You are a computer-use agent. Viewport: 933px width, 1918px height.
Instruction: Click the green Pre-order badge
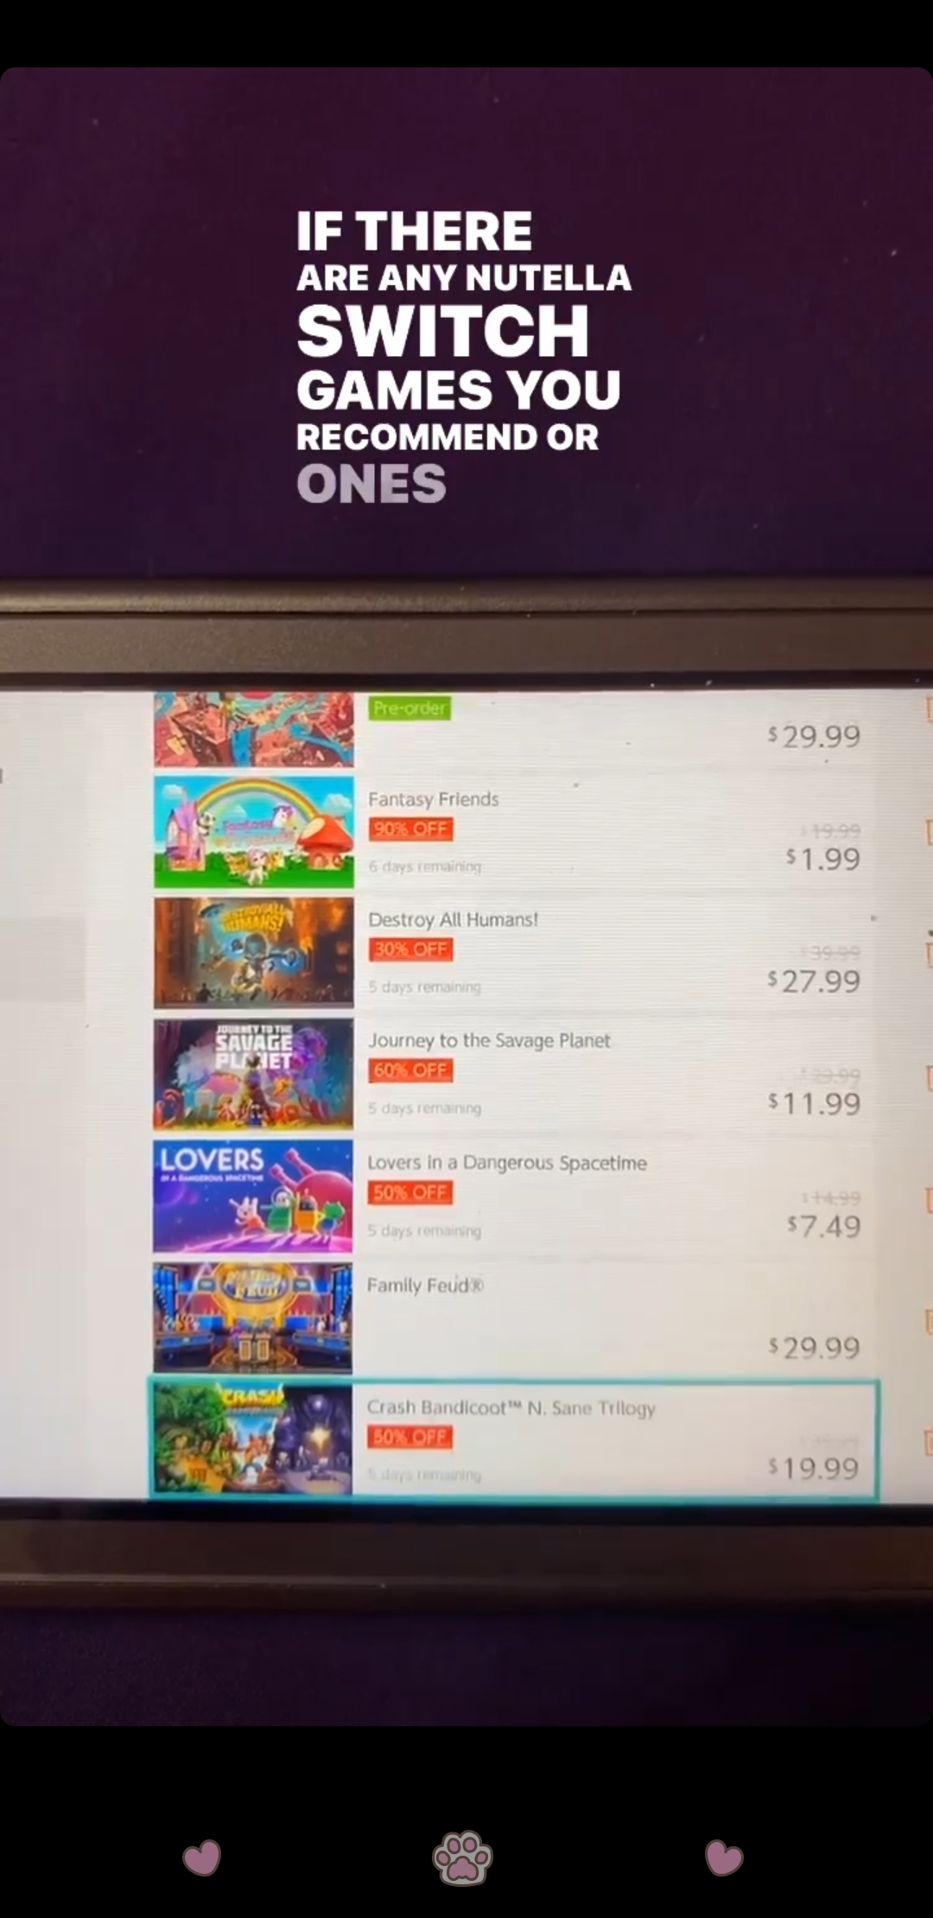[410, 708]
